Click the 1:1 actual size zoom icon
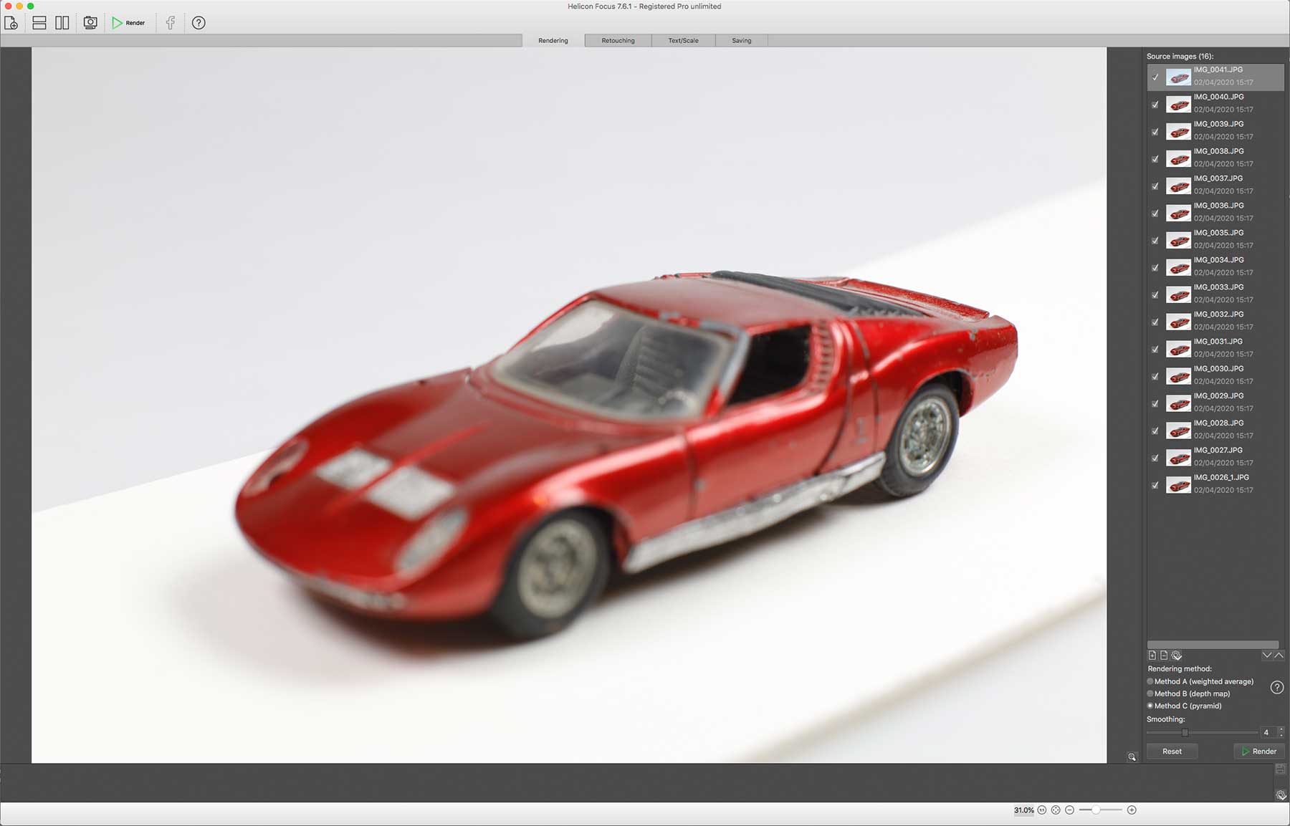Image resolution: width=1290 pixels, height=826 pixels. [1042, 810]
